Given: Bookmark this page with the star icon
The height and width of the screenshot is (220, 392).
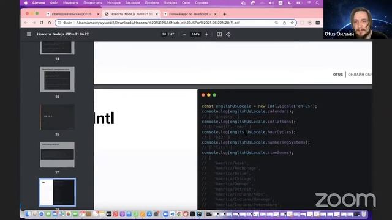Looking at the screenshot, I should (292, 23).
